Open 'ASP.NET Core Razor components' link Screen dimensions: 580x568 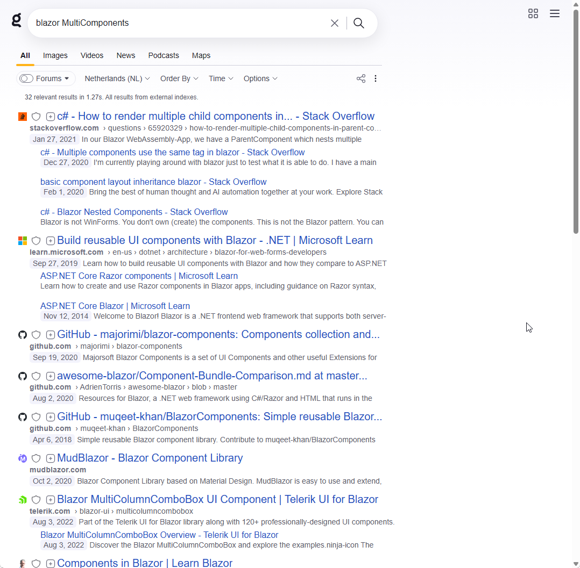[139, 276]
